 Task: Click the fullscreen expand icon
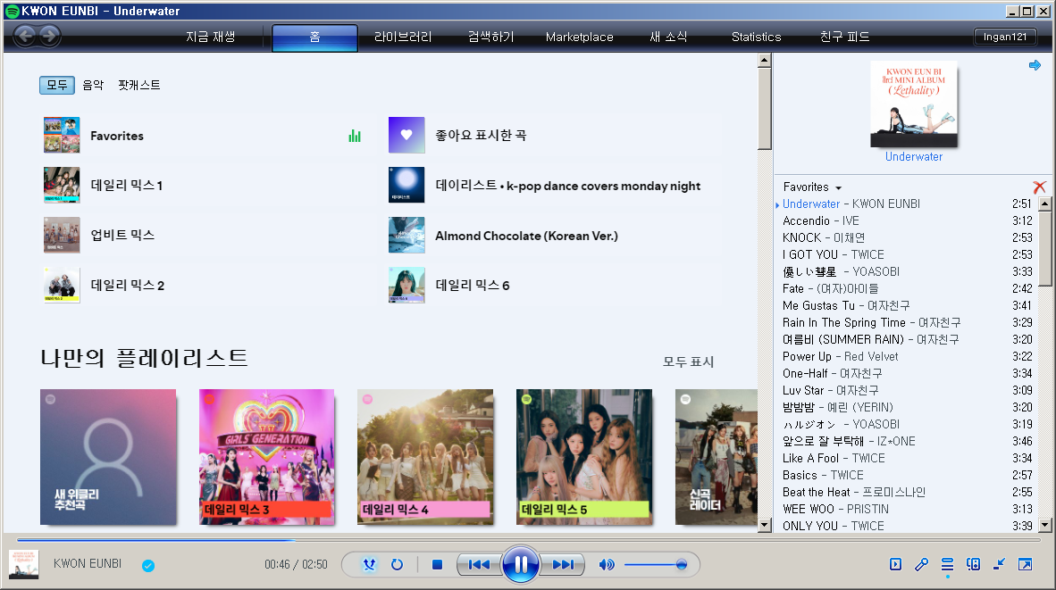[1025, 564]
